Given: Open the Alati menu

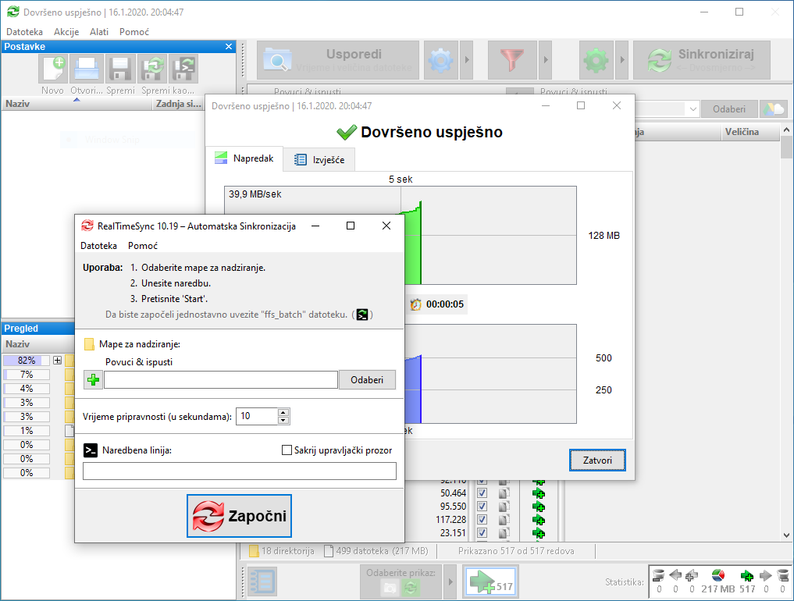Looking at the screenshot, I should tap(98, 32).
